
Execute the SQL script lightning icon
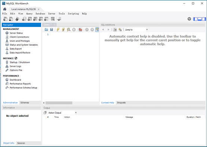58,30
